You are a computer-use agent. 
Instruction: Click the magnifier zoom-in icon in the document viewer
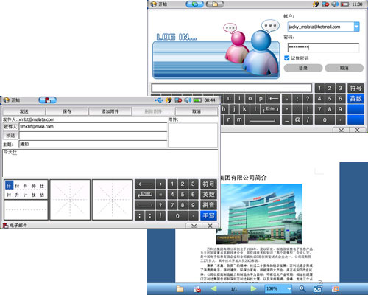point(302,288)
